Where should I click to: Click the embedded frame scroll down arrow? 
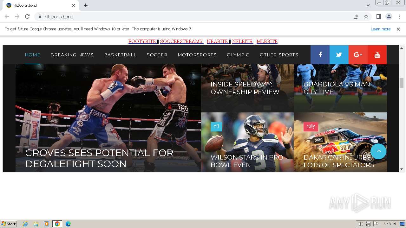402,169
